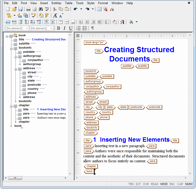Click the Print icon
This screenshot has width=196, height=189.
(x=28, y=9)
